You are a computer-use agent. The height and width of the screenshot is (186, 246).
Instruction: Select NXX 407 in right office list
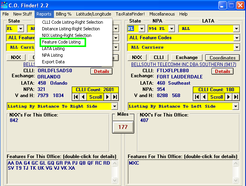point(144,120)
